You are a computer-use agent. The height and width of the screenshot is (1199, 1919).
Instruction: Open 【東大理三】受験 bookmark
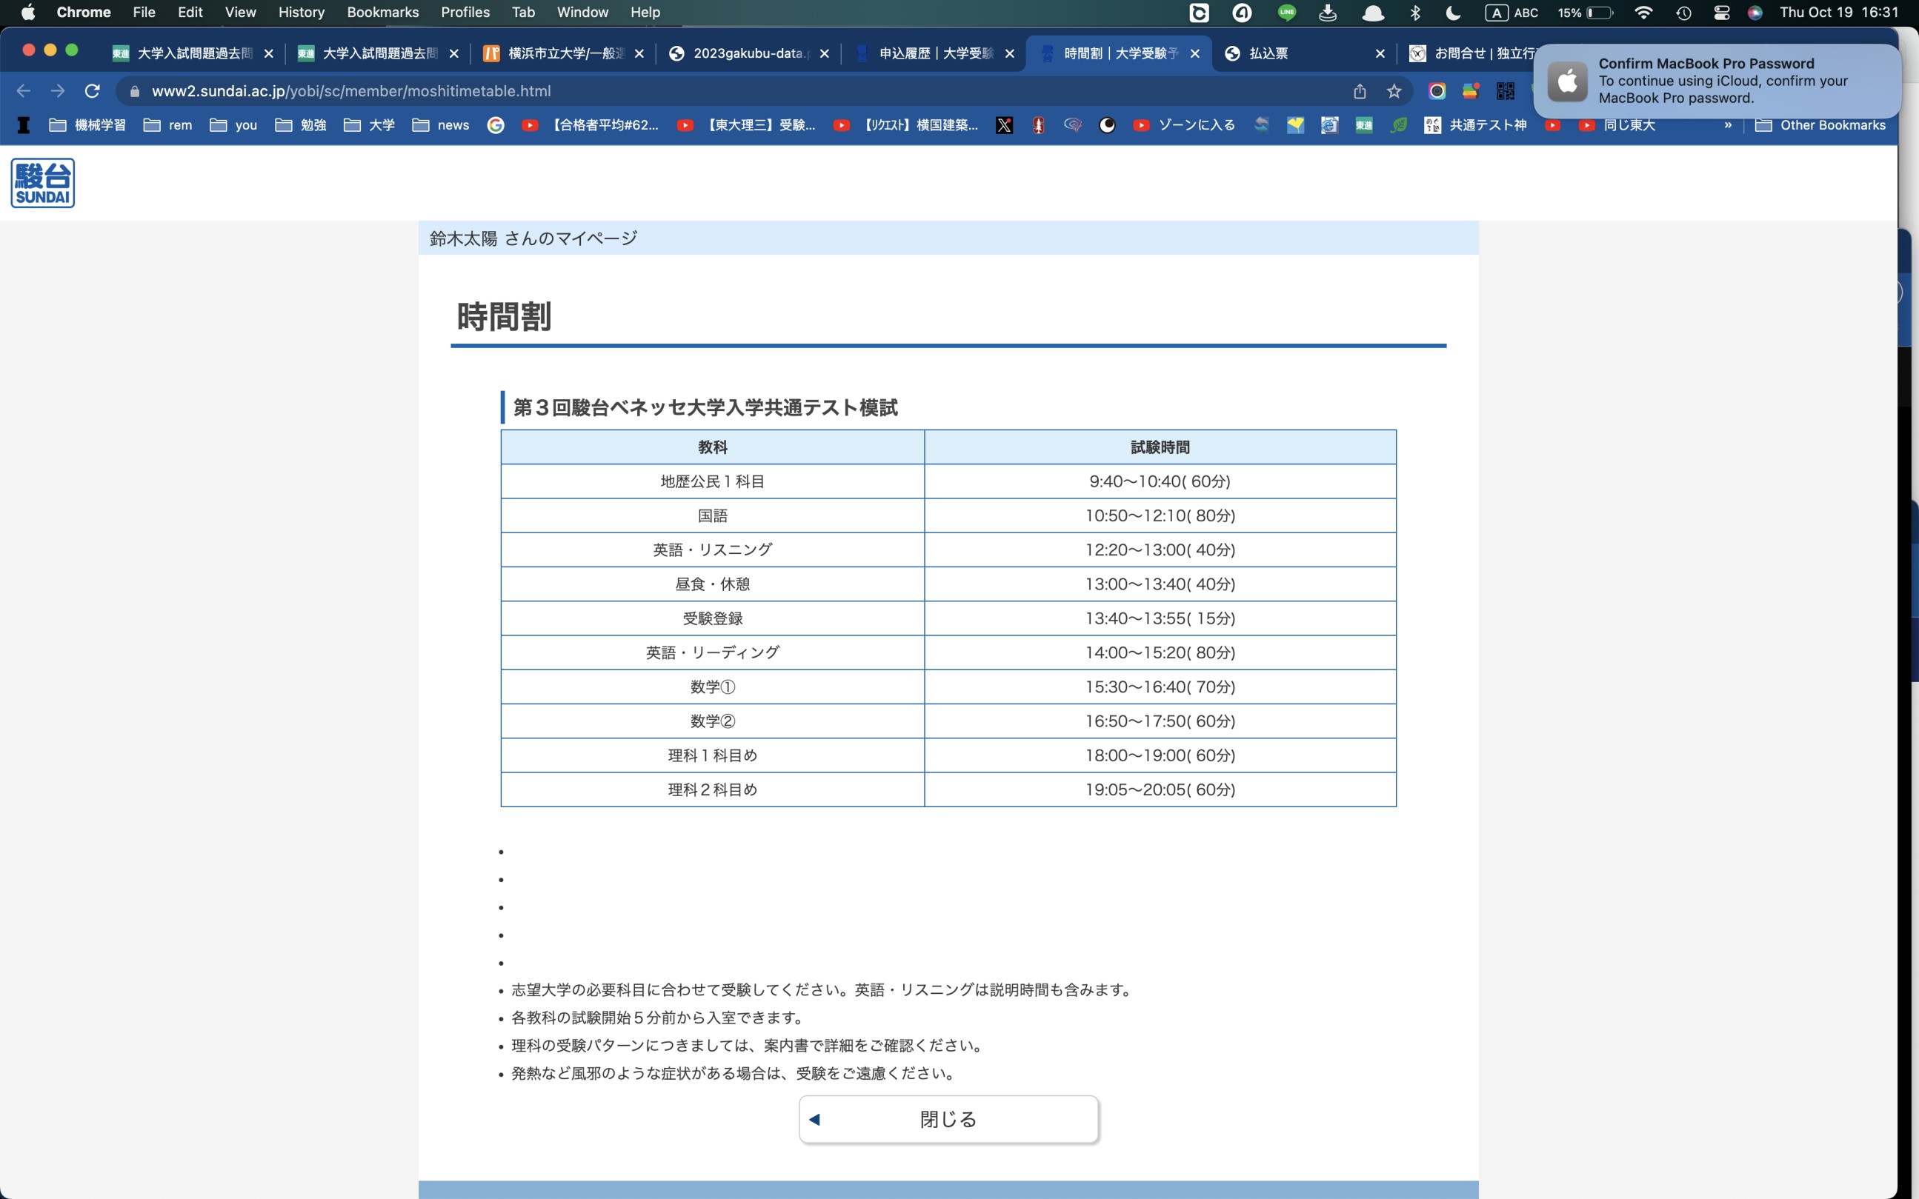(x=747, y=125)
